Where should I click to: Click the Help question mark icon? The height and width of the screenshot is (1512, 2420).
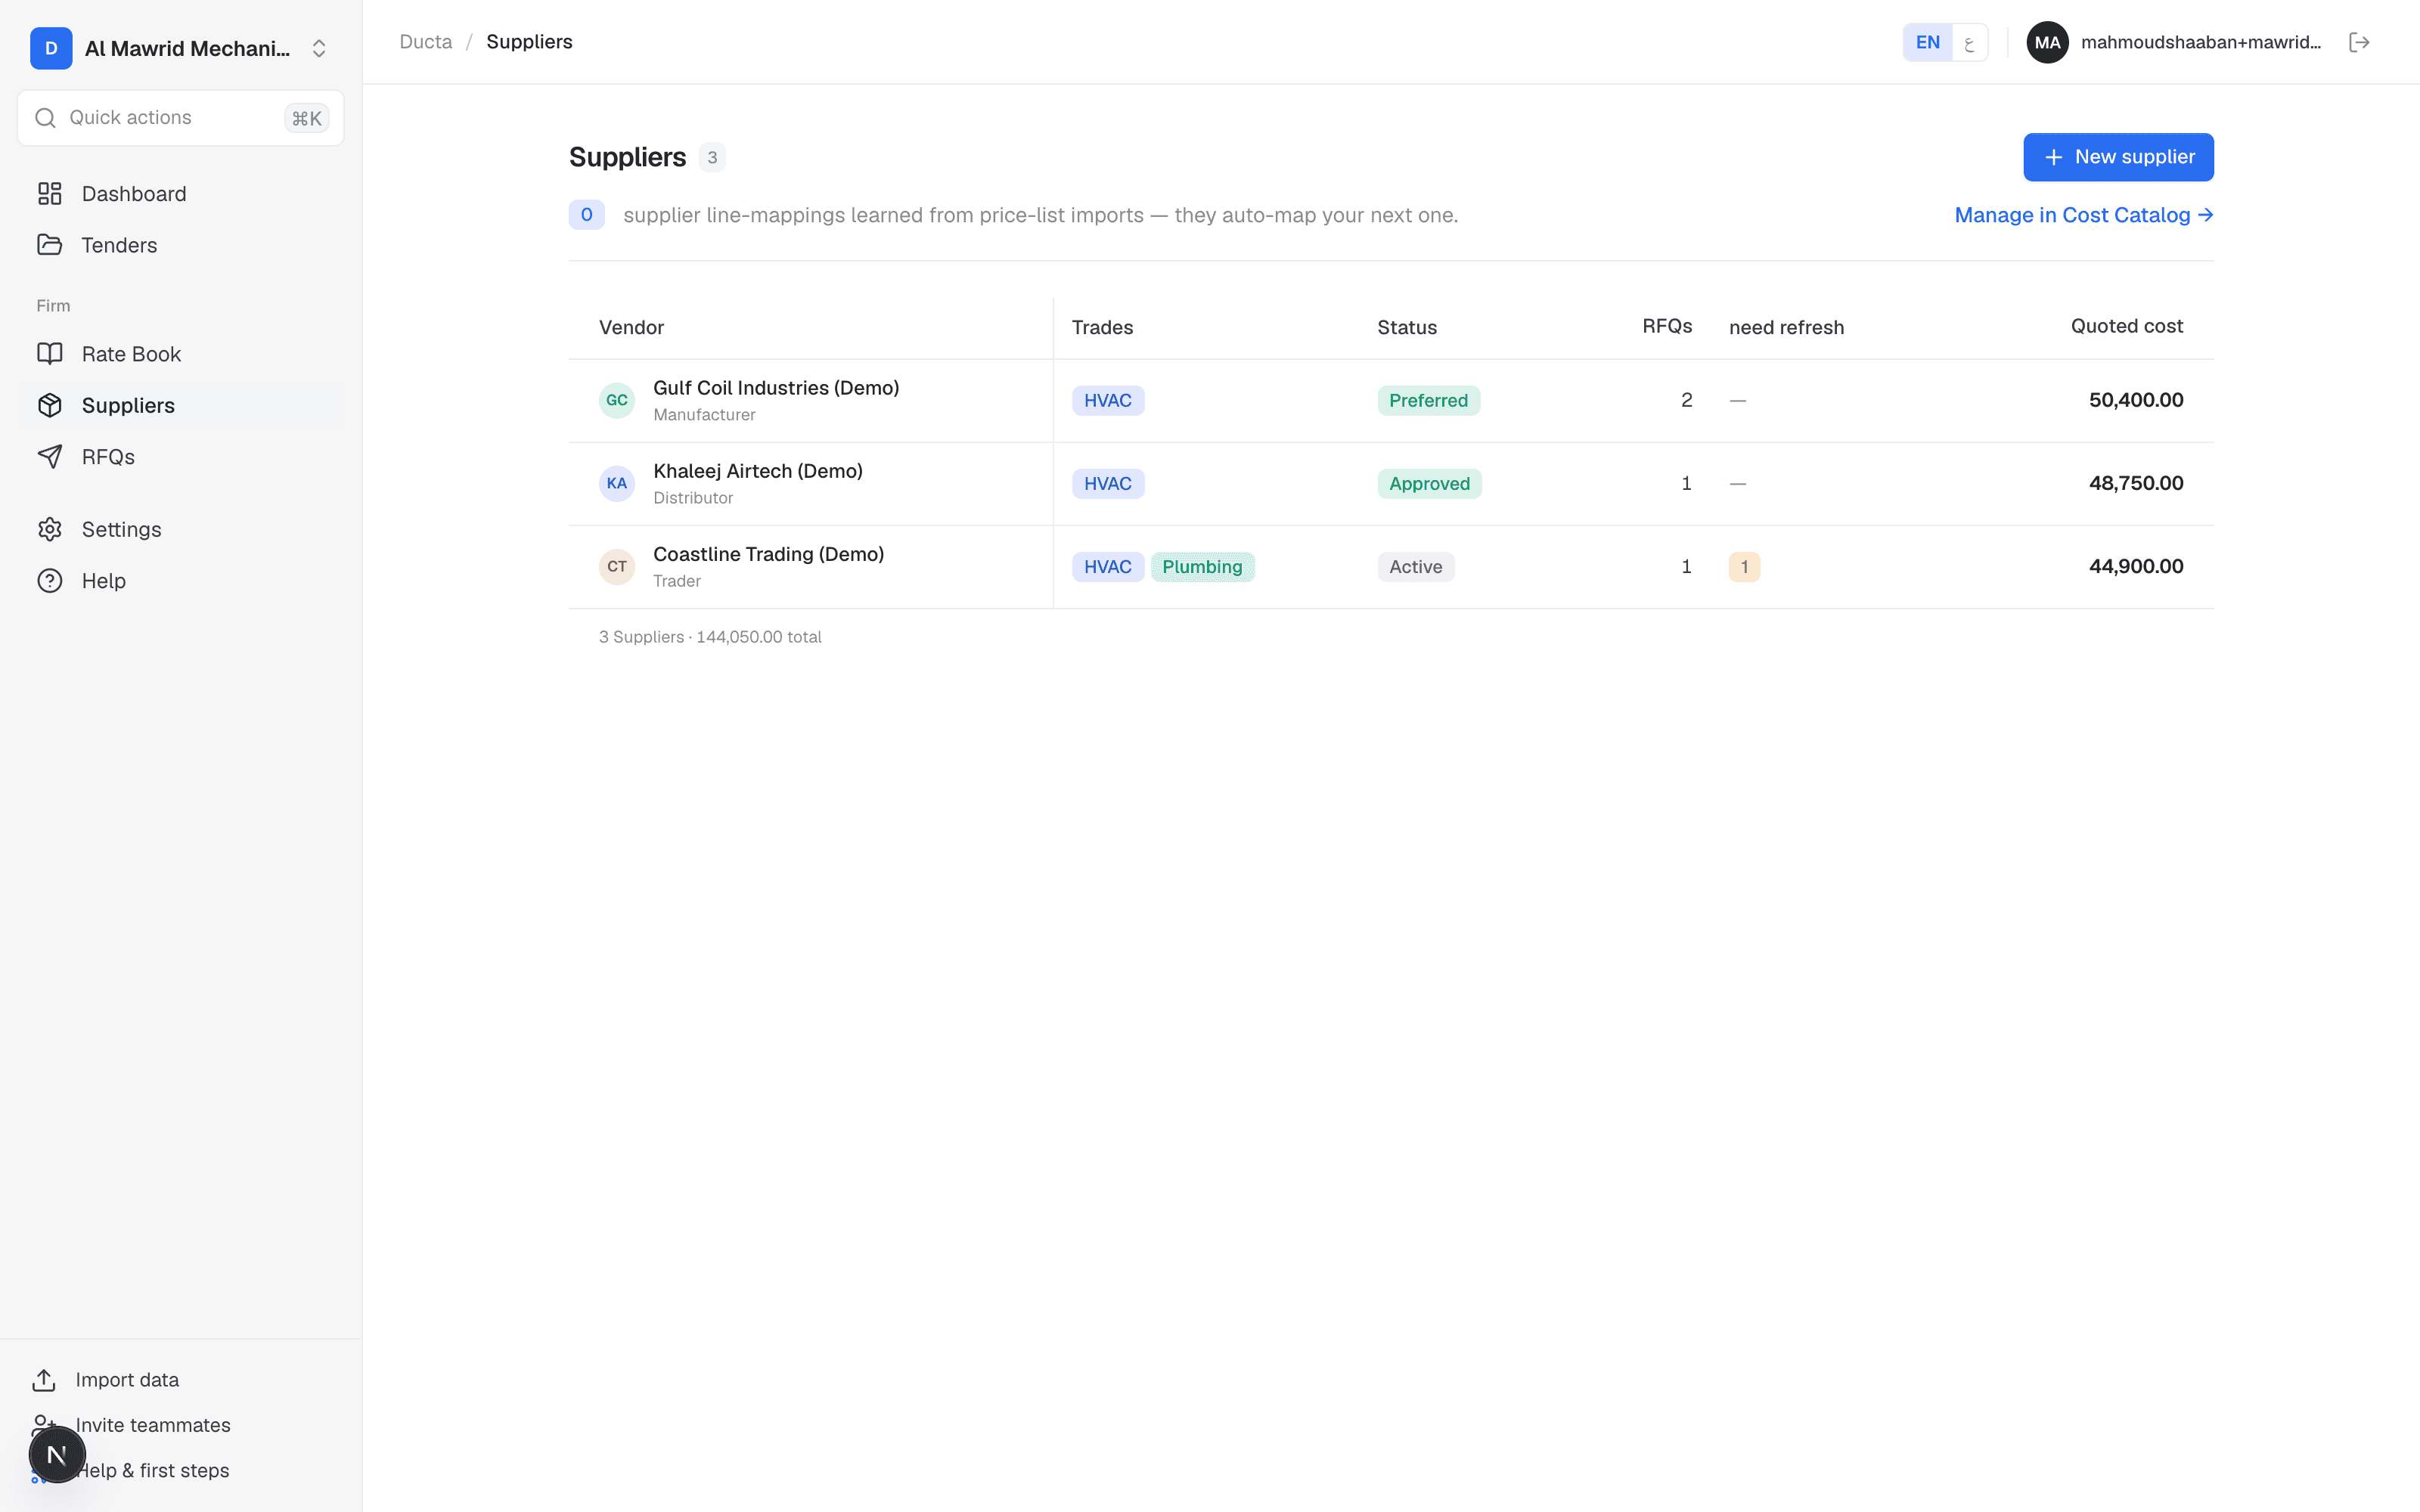click(x=49, y=580)
